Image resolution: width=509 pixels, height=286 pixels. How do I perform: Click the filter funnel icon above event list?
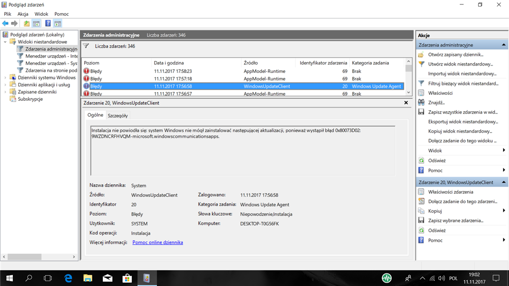pos(86,46)
